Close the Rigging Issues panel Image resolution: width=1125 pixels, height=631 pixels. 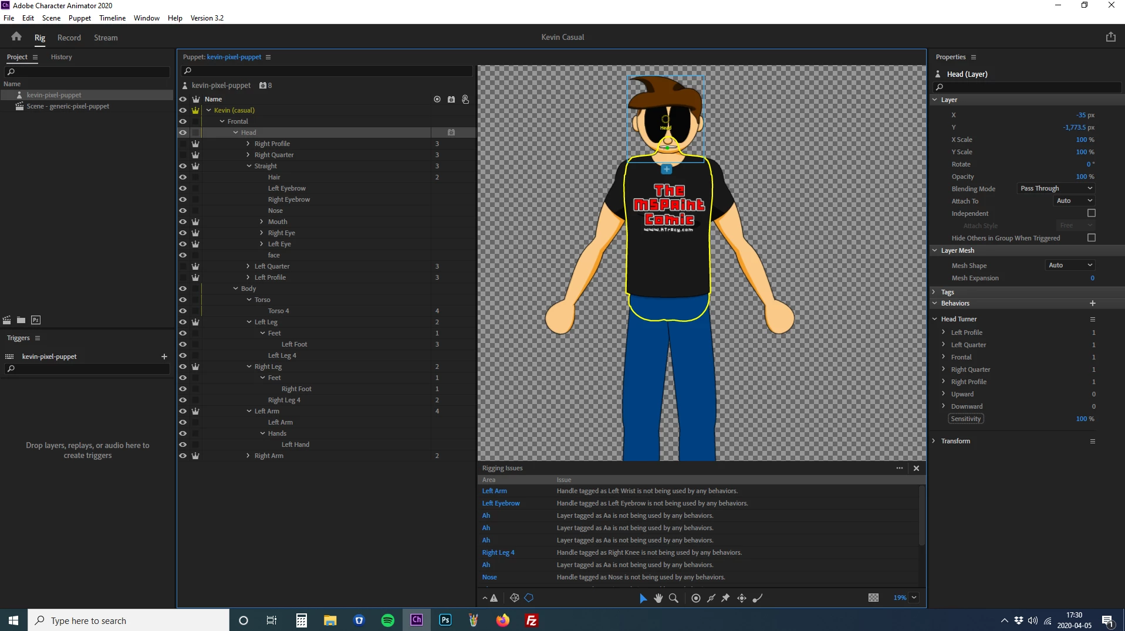(x=916, y=468)
